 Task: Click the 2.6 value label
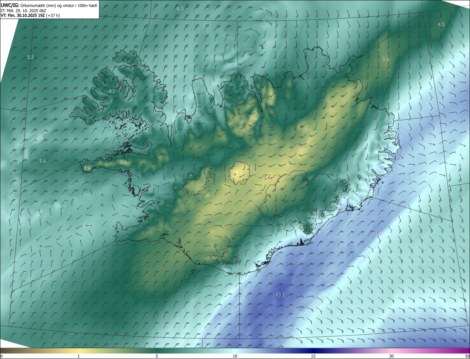click(x=87, y=168)
